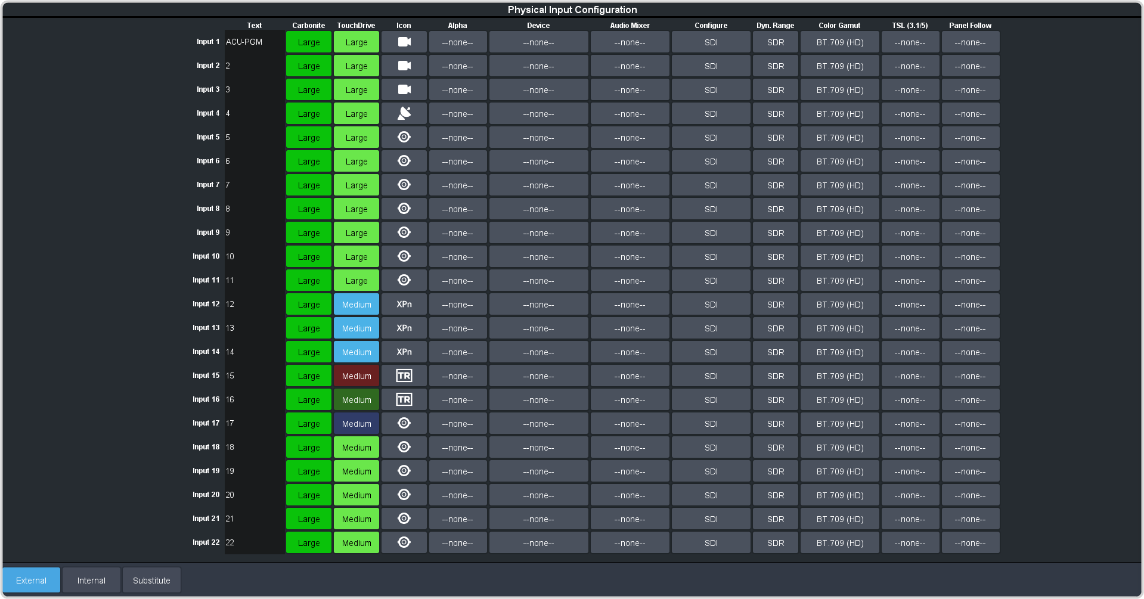Click the ACU-PGM text field for Input 1
This screenshot has width=1144, height=599.
coord(254,42)
